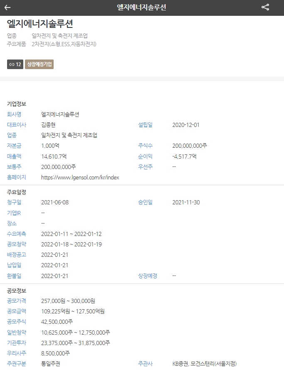Click the 기업정보 section heading

tap(17, 104)
